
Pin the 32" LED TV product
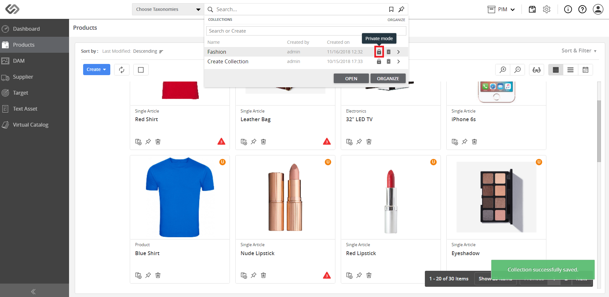(x=359, y=141)
